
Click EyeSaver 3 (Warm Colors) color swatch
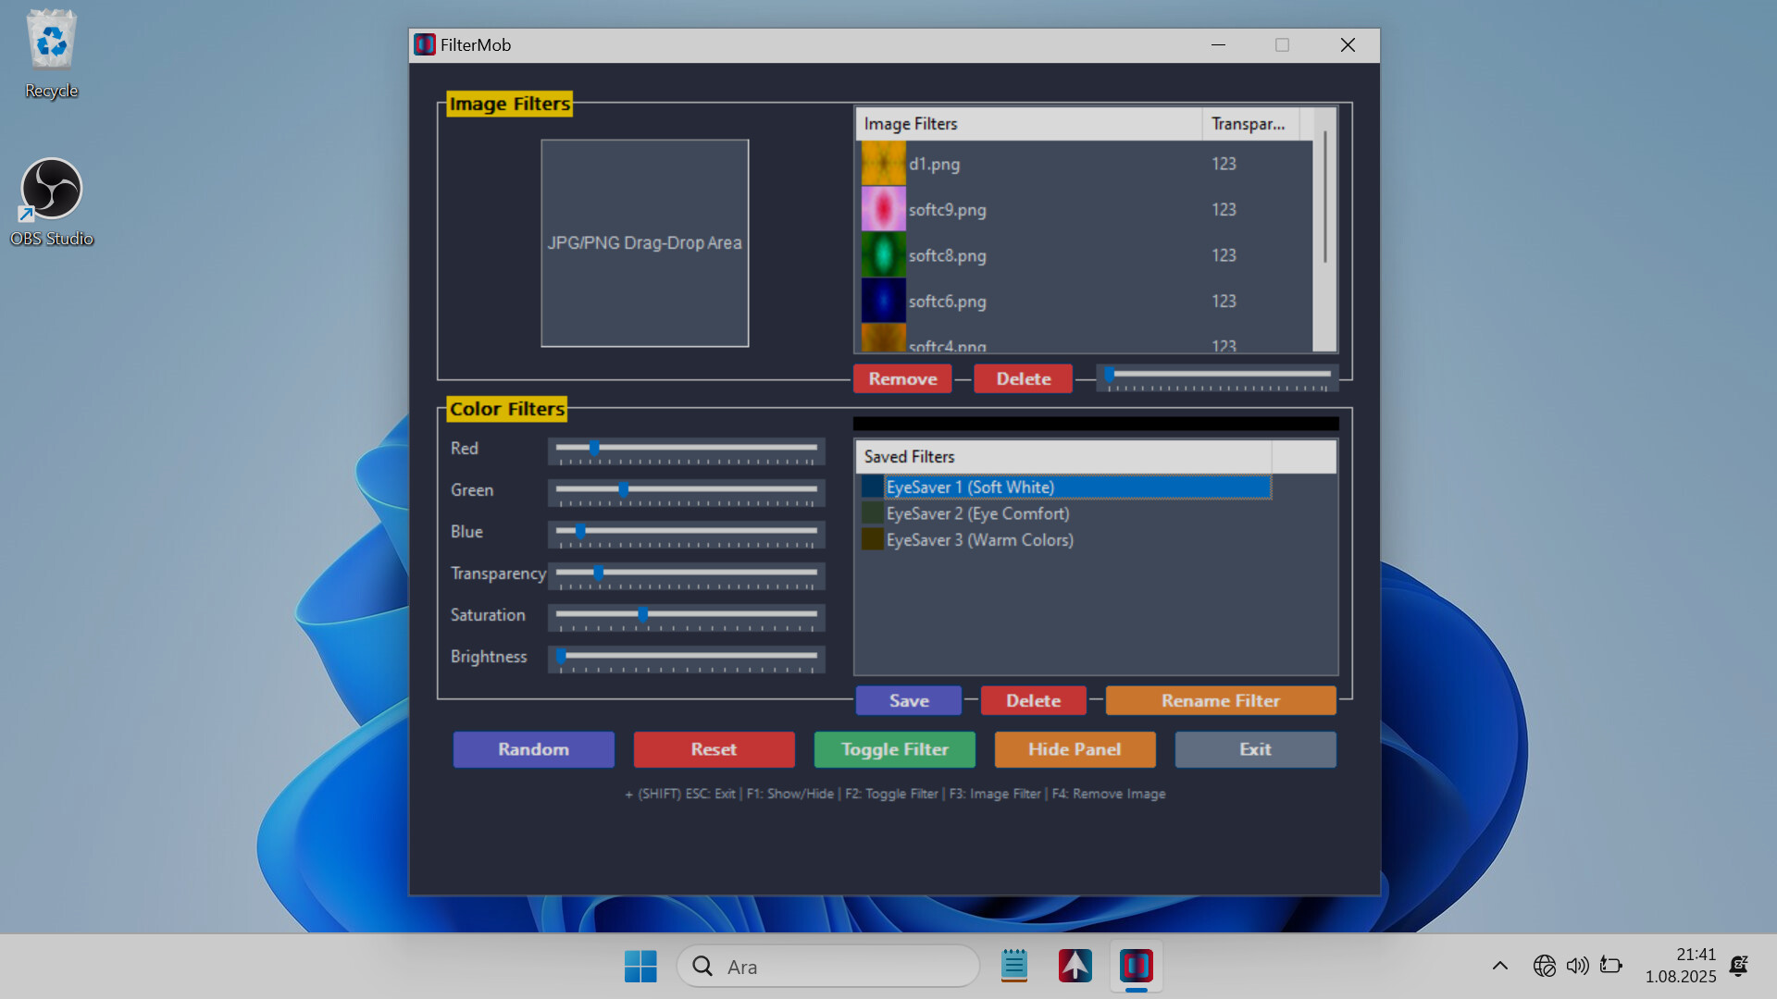(x=872, y=539)
